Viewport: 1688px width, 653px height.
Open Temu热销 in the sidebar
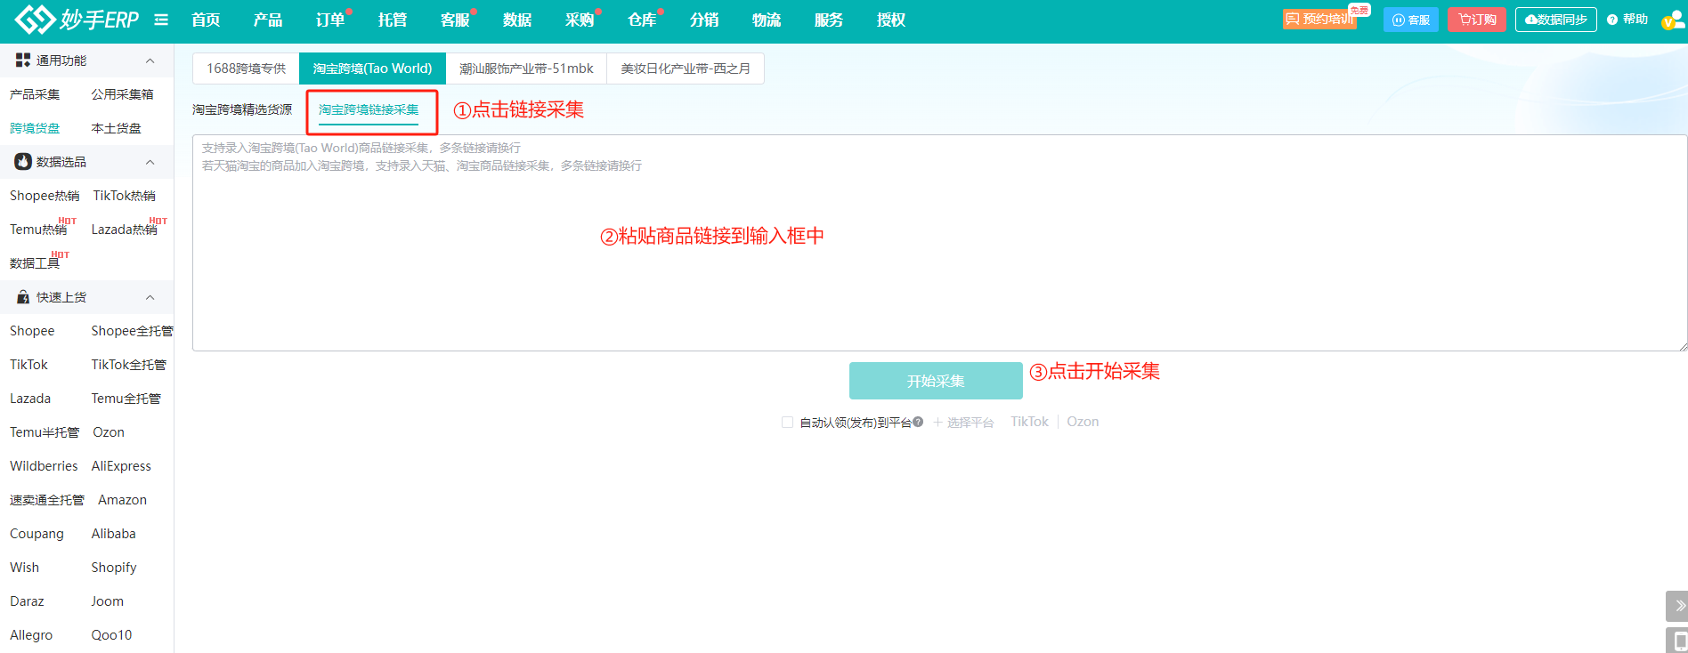[x=38, y=230]
